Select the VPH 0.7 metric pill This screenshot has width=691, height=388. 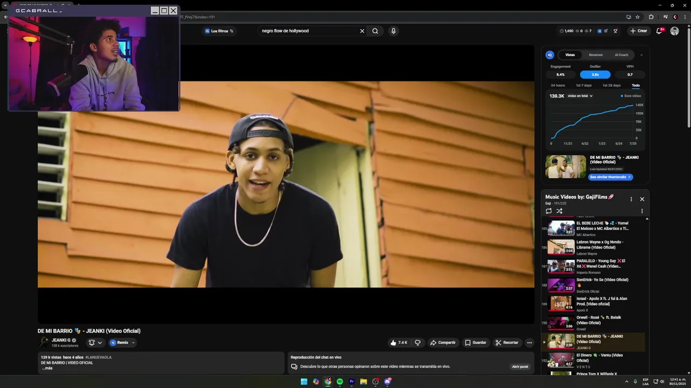[x=630, y=74]
